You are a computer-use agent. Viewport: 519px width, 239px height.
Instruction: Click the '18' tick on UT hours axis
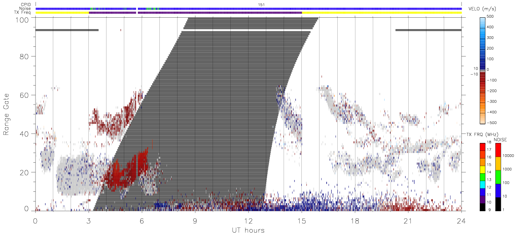[355, 220]
